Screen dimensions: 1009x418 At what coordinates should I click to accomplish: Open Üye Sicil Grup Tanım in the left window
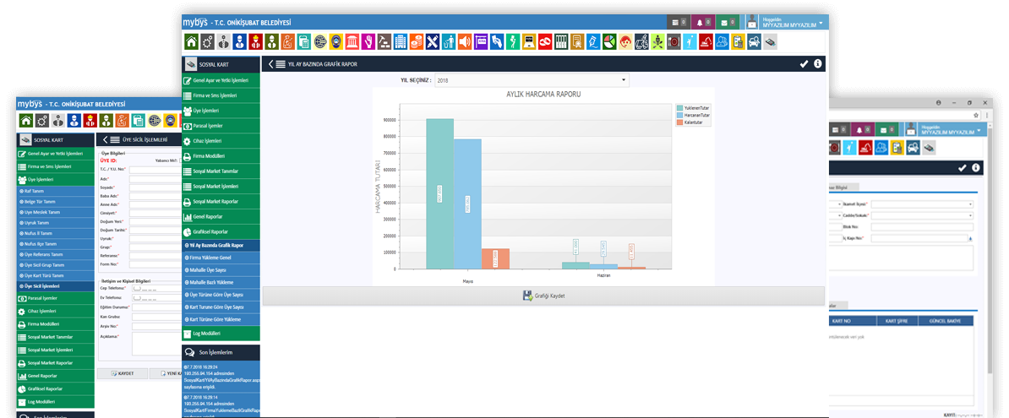click(55, 265)
